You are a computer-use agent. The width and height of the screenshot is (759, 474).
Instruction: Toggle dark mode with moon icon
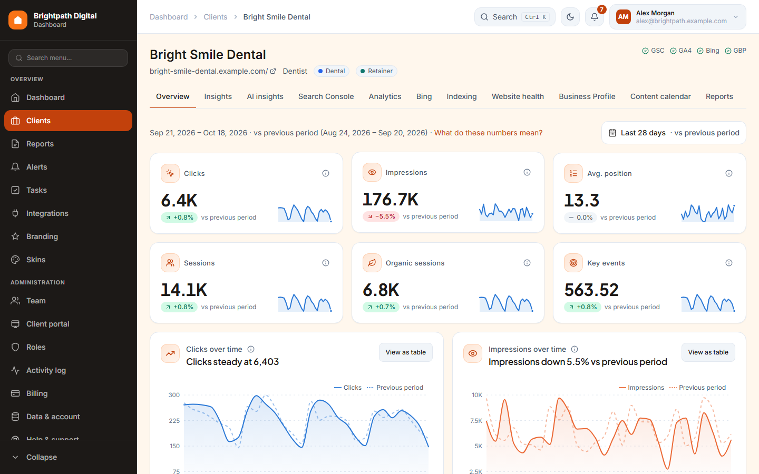570,17
